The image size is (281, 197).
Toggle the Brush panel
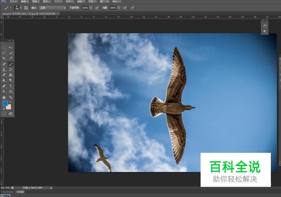coord(26,8)
